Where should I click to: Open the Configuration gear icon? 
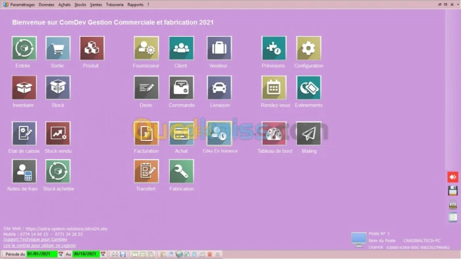coord(309,48)
